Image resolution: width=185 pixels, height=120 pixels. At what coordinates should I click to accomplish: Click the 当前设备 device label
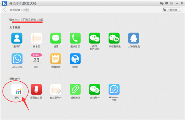coord(16,10)
